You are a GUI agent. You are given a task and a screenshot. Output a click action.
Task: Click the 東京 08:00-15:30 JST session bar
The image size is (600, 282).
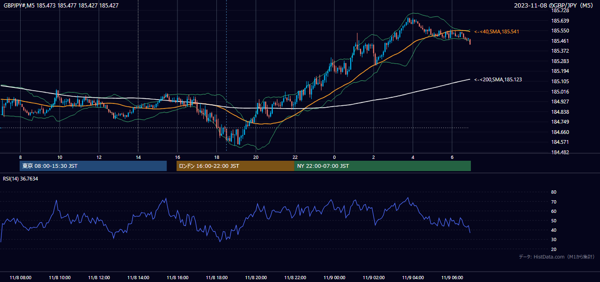click(x=93, y=166)
